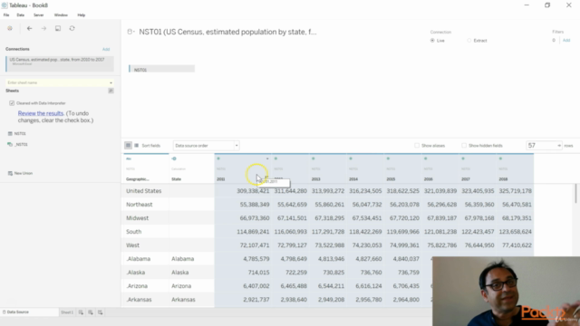The width and height of the screenshot is (580, 326).
Task: Open the 2011 column header dropdown arrow
Action: pyautogui.click(x=267, y=158)
